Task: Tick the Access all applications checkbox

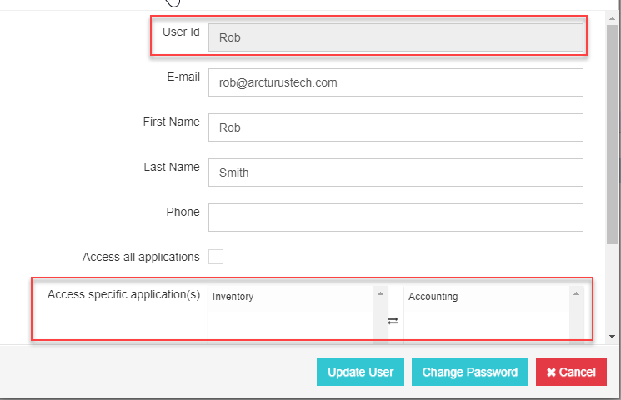Action: [x=216, y=257]
